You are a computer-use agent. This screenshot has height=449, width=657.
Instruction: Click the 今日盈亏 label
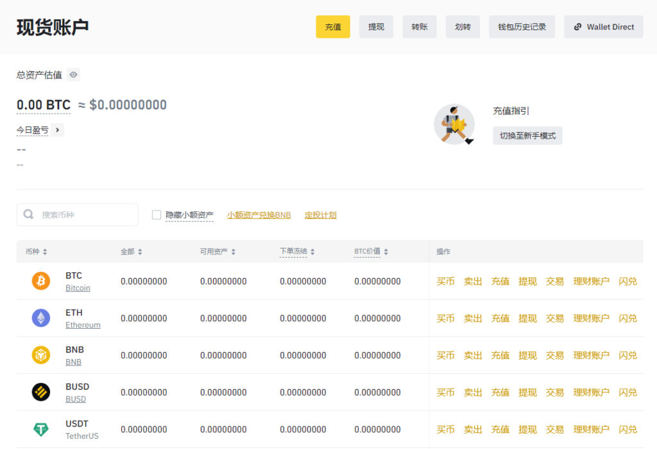[x=32, y=130]
